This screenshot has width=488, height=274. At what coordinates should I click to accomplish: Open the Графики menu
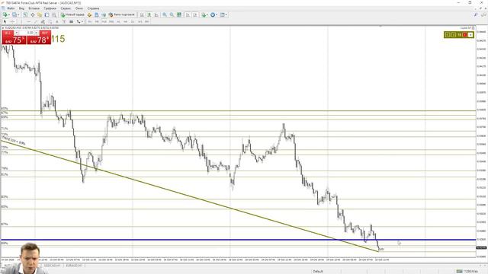point(50,8)
